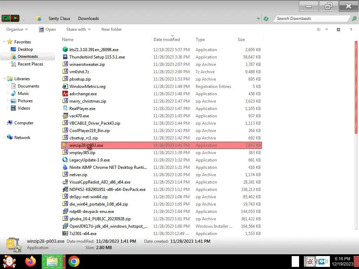Viewport: 359px width, 269px height.
Task: Click the taskbar clock showing 6:16 PM
Action: [342, 261]
